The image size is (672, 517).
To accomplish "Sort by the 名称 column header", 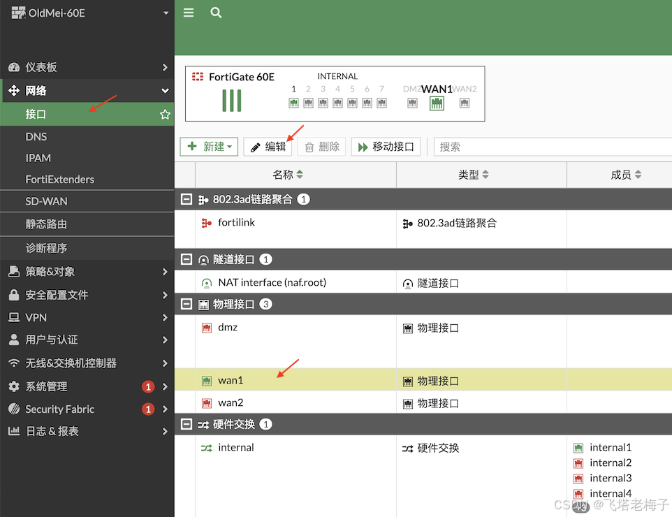I will coord(295,175).
